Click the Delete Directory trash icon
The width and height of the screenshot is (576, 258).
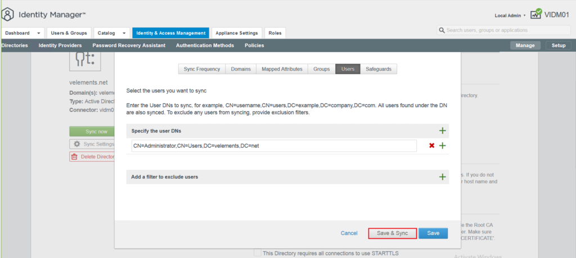click(74, 157)
